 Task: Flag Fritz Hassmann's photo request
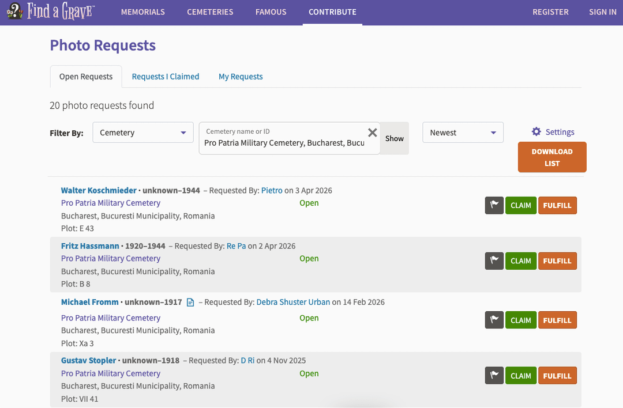(x=494, y=261)
